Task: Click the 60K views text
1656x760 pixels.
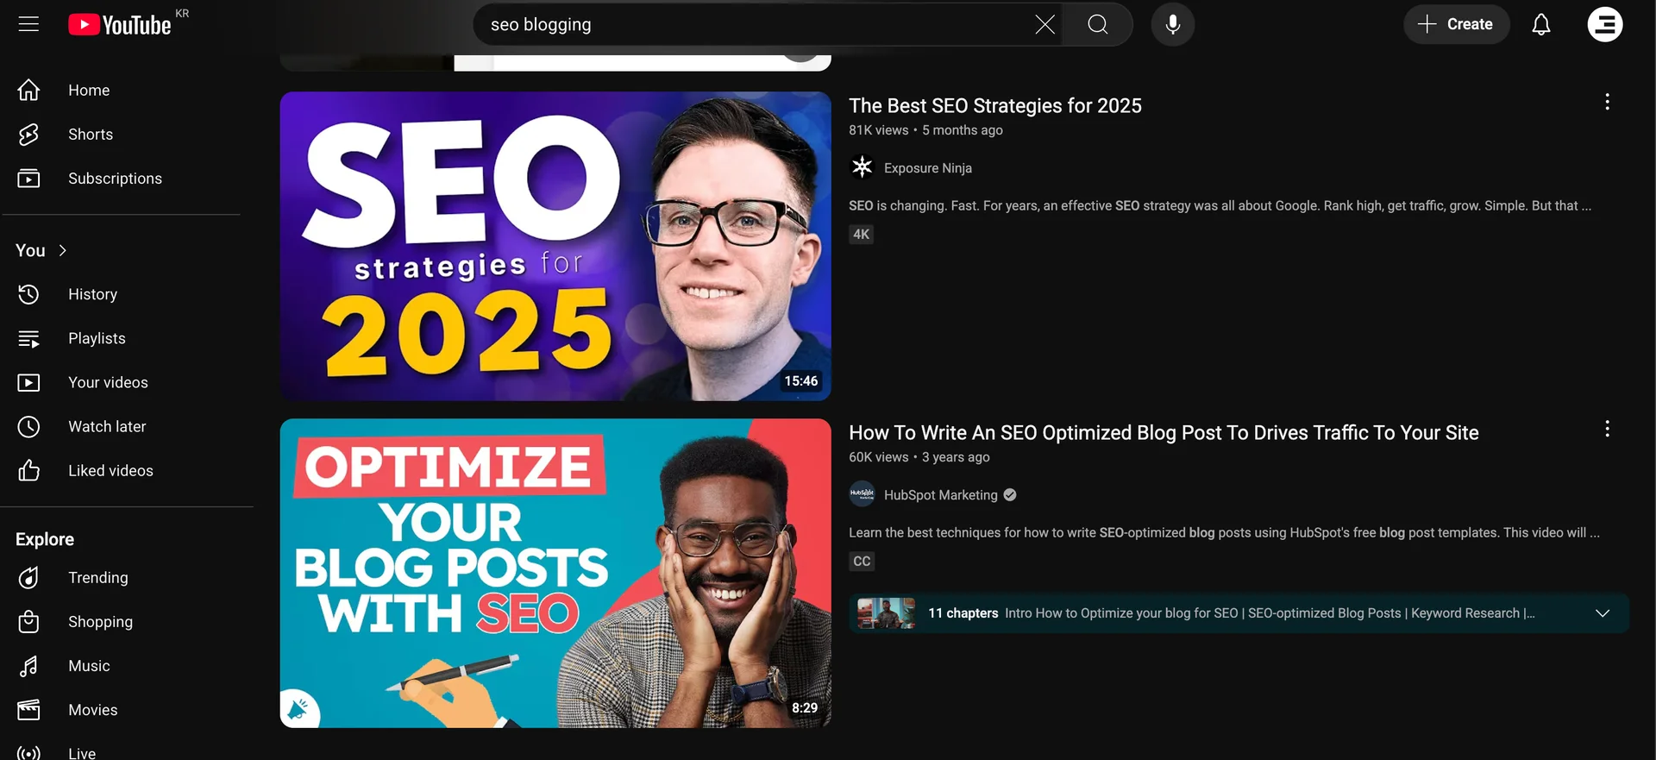Action: 878,457
